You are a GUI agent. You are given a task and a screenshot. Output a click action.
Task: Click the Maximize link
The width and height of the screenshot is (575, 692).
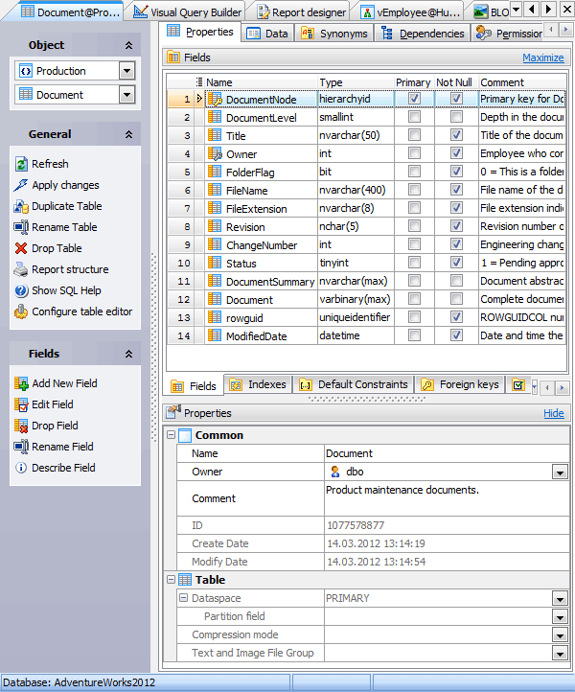[x=543, y=58]
